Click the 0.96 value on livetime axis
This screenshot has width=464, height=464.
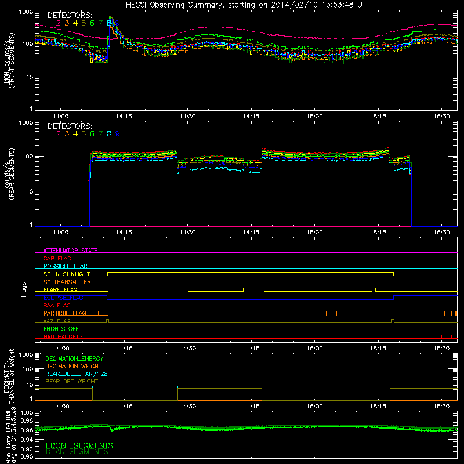pyautogui.click(x=27, y=430)
